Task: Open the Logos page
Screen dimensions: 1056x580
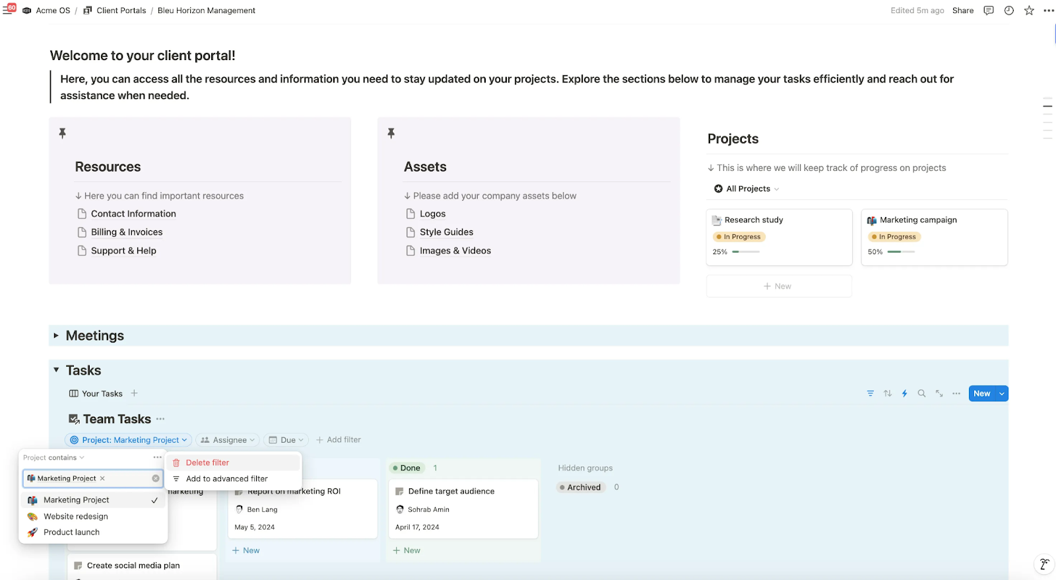Action: click(426, 214)
